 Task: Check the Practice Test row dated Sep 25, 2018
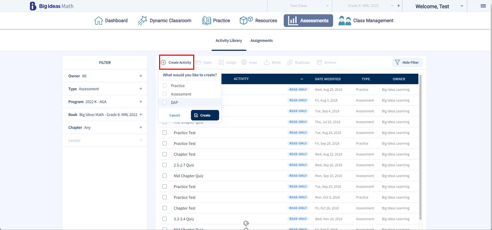click(164, 187)
